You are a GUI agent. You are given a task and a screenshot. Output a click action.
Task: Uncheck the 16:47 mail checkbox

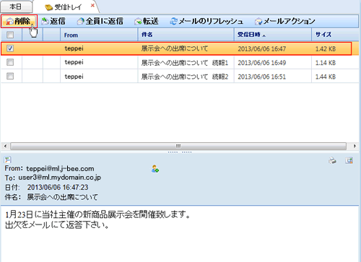point(10,48)
